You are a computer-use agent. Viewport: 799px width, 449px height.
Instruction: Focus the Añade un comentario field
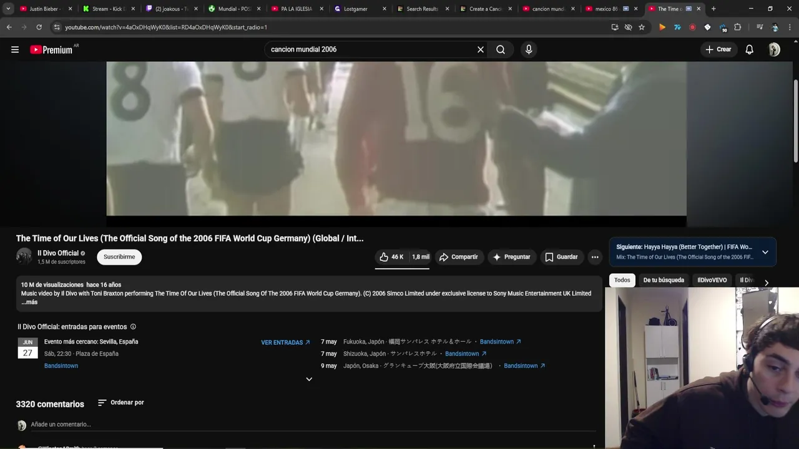[312, 424]
